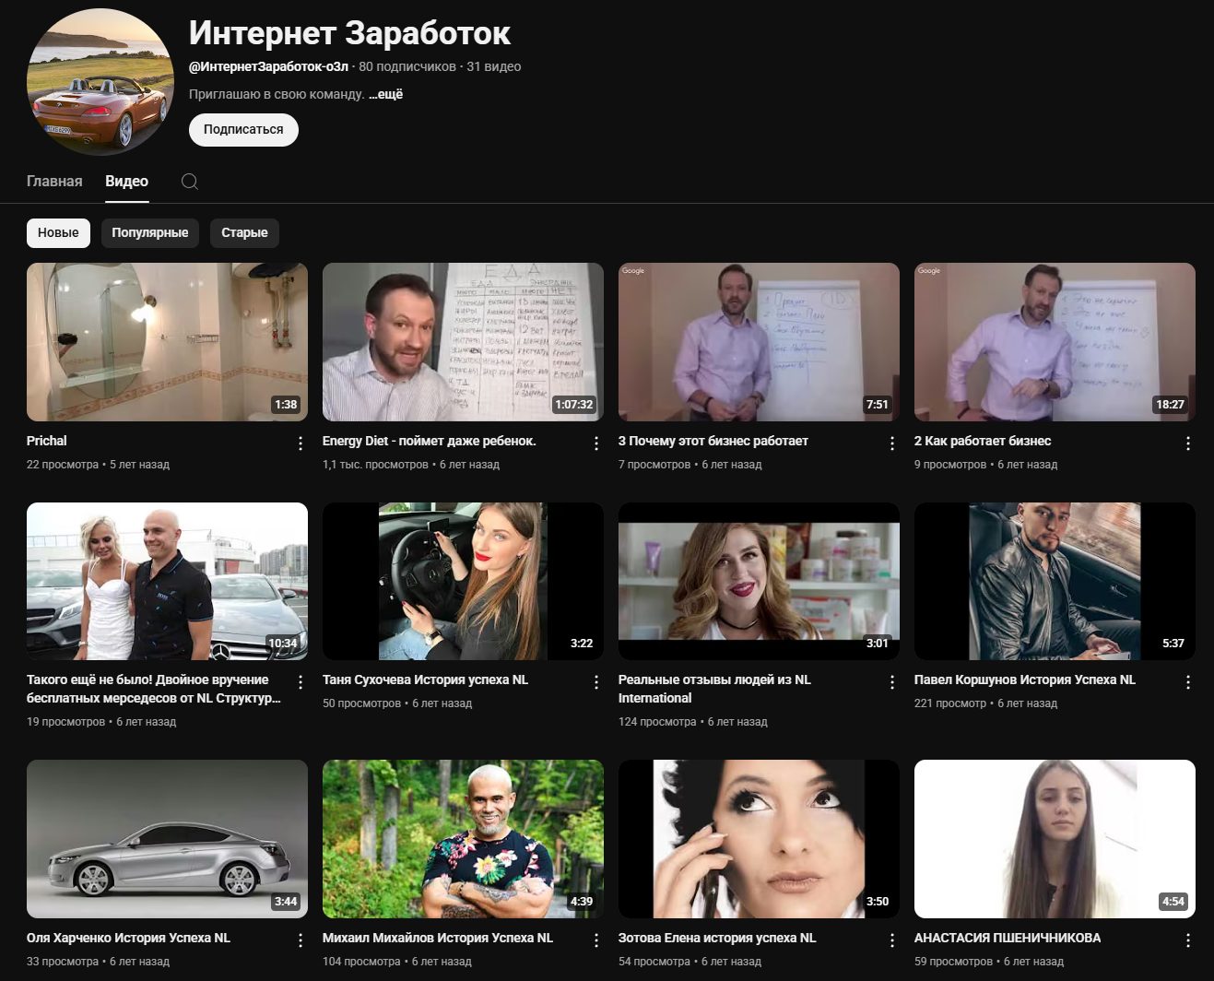The height and width of the screenshot is (981, 1214).
Task: Play the 3:44 silver coupe thumbnail
Action: (167, 839)
